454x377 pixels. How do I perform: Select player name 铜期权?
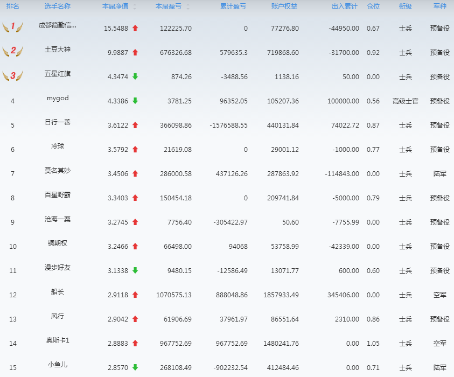coord(57,243)
